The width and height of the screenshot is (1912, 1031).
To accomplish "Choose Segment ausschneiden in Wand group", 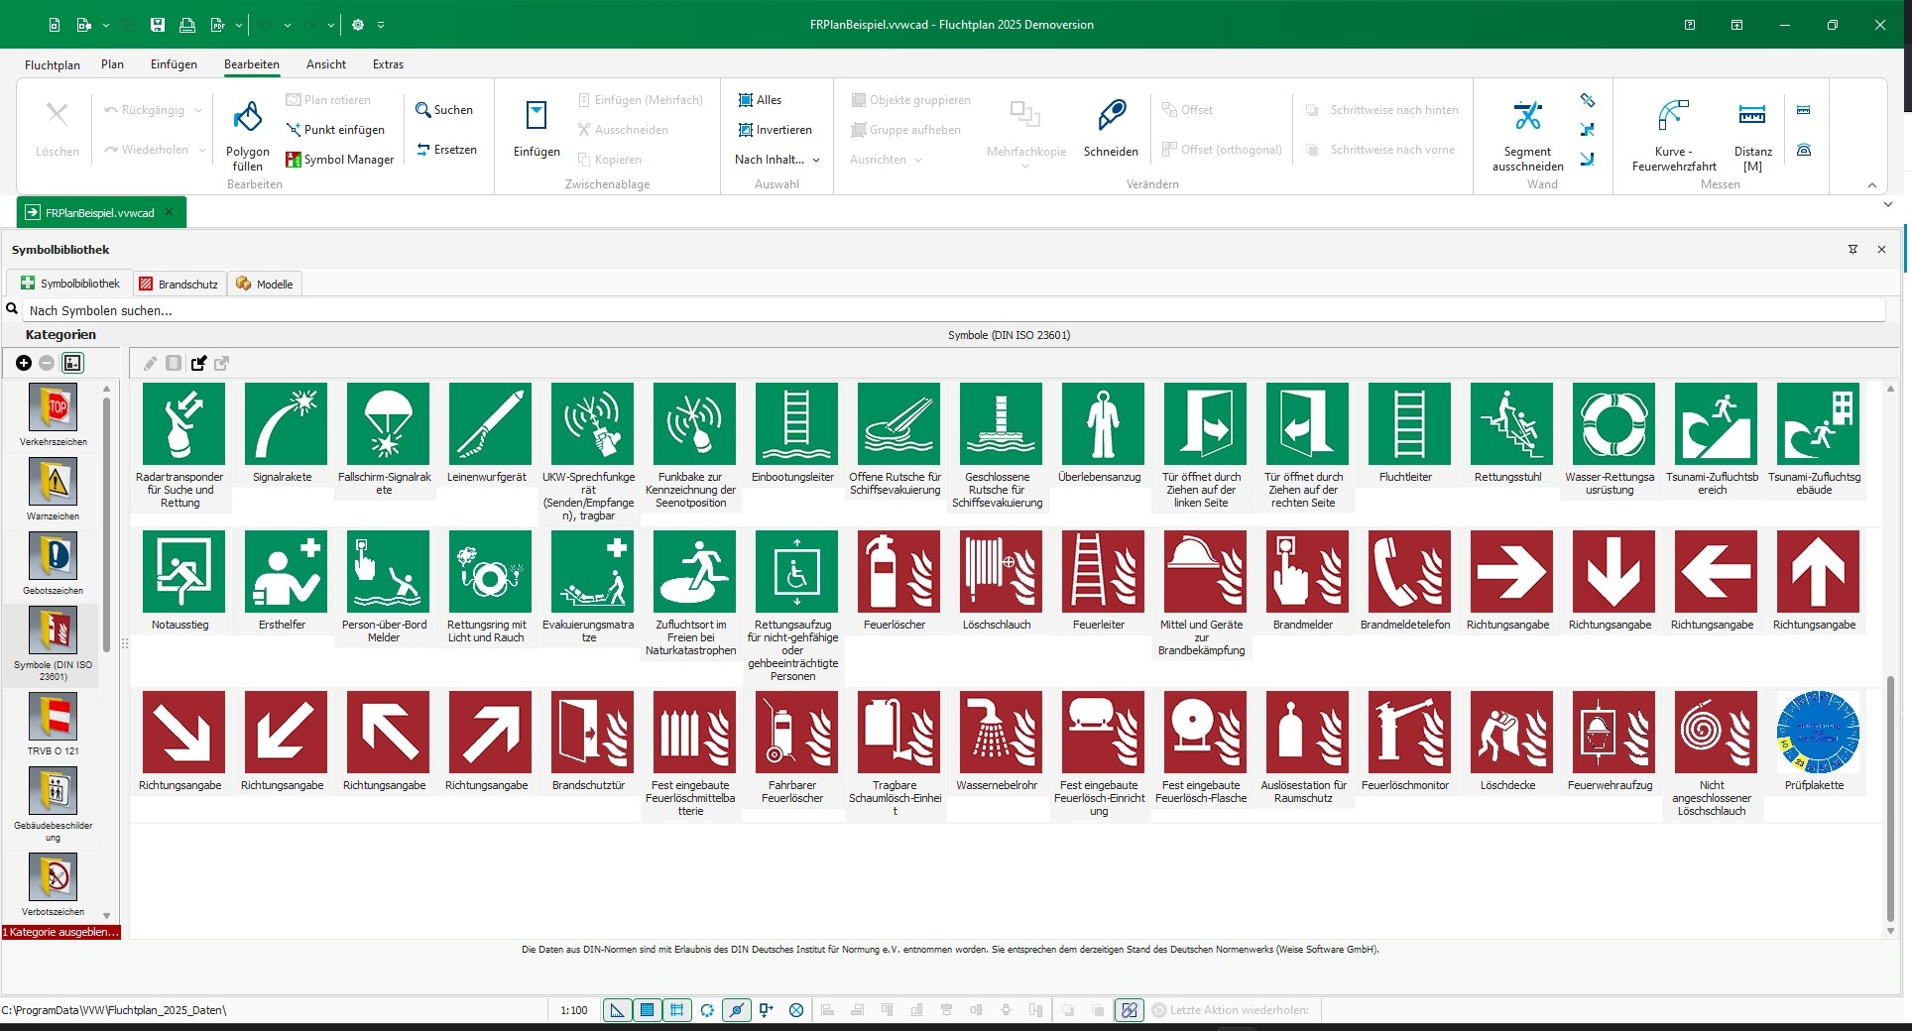I will pyautogui.click(x=1527, y=136).
